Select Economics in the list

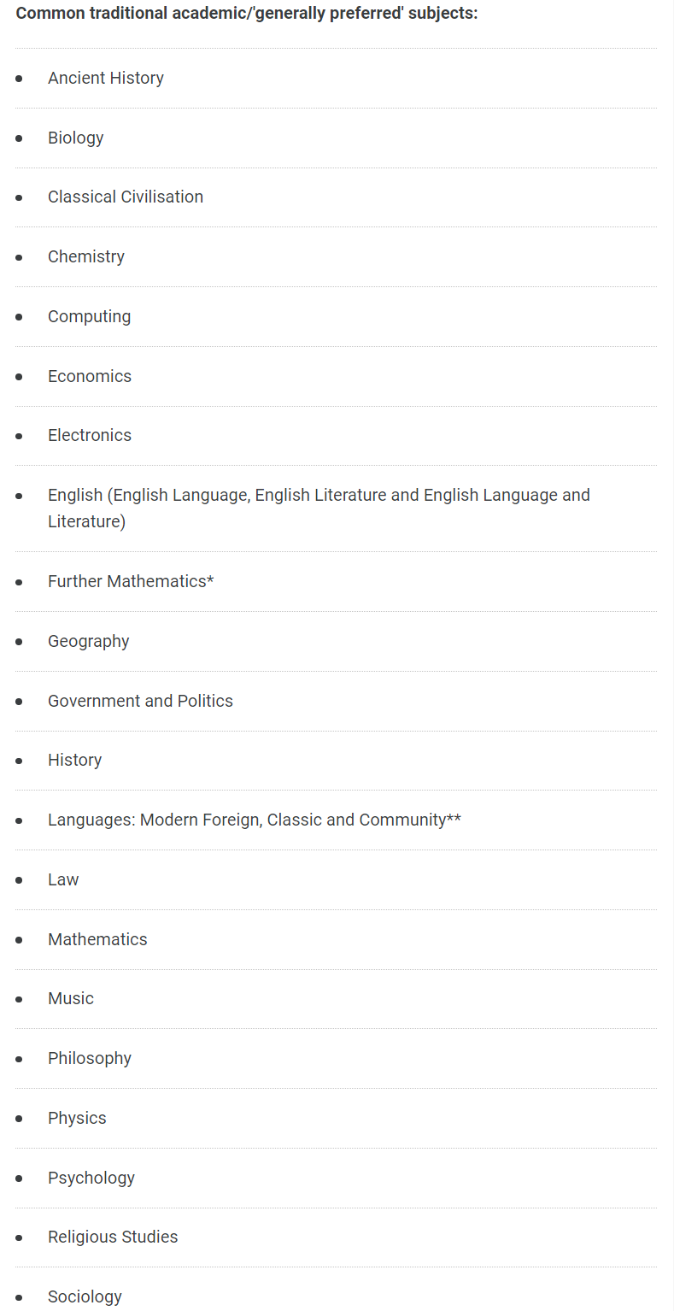click(90, 376)
